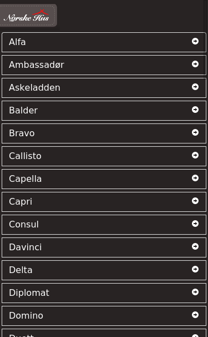208x337 pixels.
Task: Click the arrow icon beside Callisto
Action: point(195,155)
